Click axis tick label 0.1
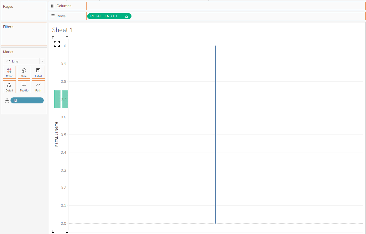This screenshot has height=234, width=366. coord(63,206)
